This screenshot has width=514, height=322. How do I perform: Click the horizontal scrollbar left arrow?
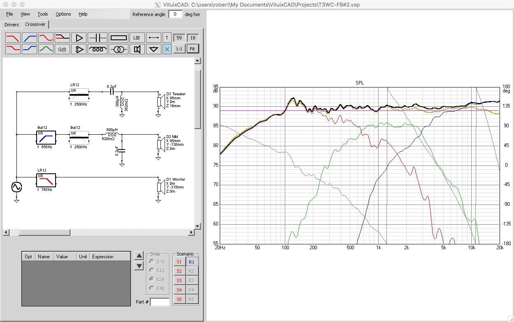tap(6, 232)
